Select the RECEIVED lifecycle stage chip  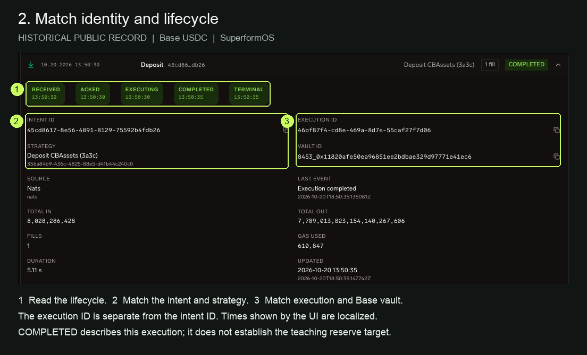pyautogui.click(x=46, y=93)
